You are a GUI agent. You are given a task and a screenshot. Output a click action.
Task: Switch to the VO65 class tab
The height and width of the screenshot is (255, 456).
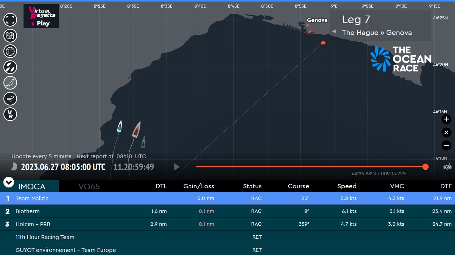[x=89, y=186]
